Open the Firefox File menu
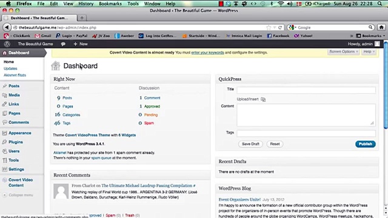 pos(41,4)
